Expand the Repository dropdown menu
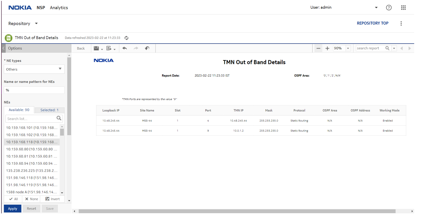This screenshot has width=423, height=216. coord(36,23)
